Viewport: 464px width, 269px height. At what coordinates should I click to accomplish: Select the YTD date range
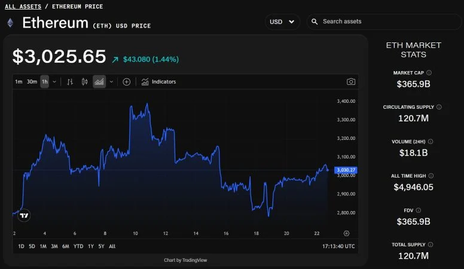tap(78, 246)
